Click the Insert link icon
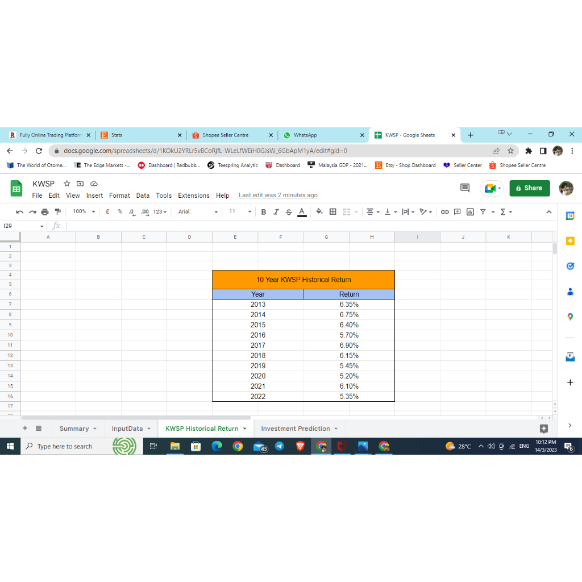The height and width of the screenshot is (582, 582). [x=444, y=212]
